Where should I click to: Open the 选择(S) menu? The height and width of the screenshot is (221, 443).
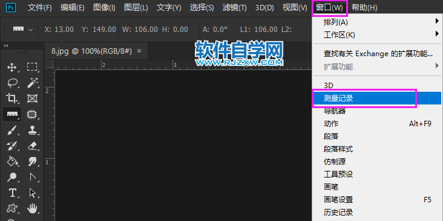click(x=202, y=8)
